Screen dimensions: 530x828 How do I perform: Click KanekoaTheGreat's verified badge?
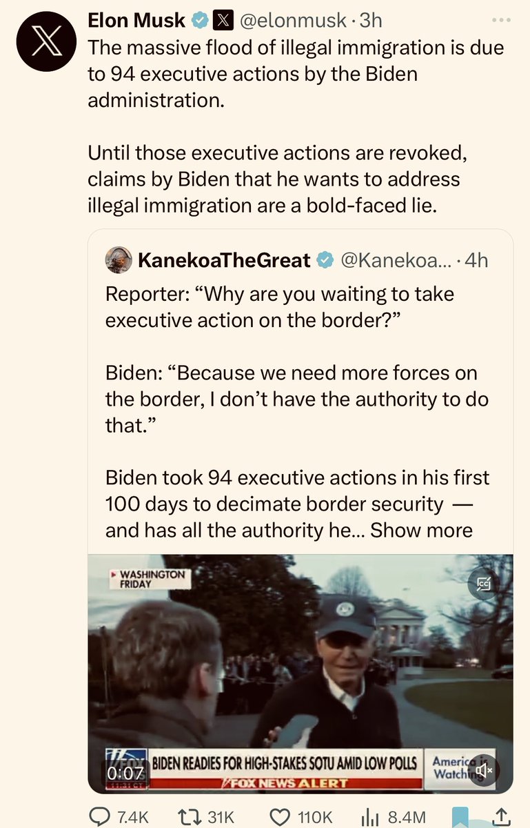[324, 260]
